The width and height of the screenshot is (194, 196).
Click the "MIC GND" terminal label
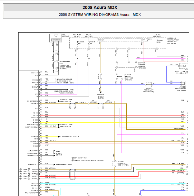click(x=34, y=183)
